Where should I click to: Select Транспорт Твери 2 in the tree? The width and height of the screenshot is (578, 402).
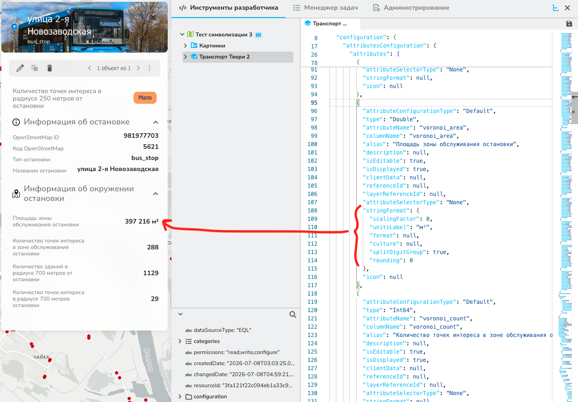[x=238, y=57]
